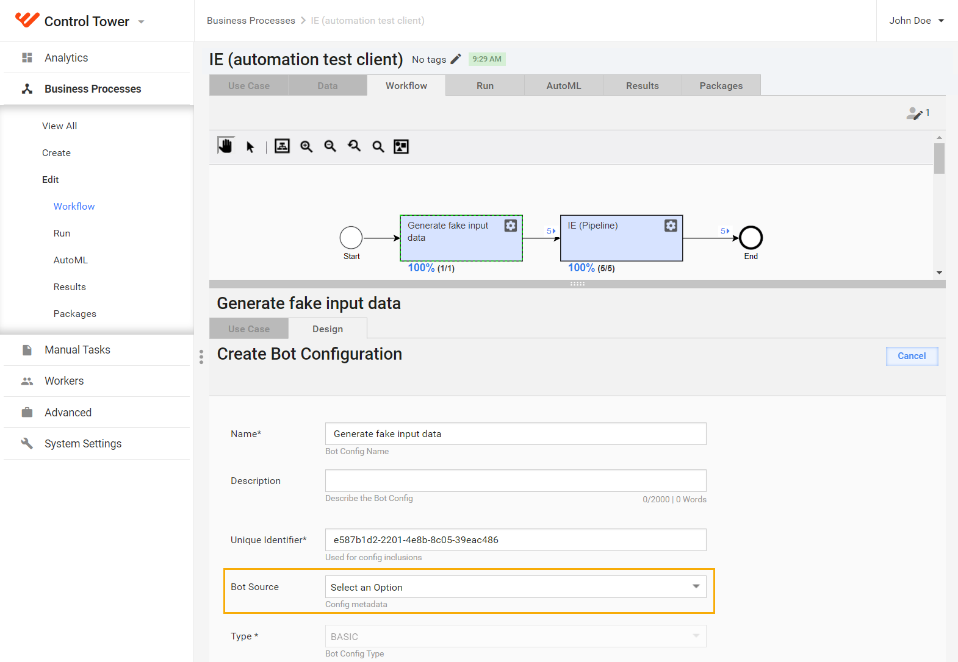Select the IE (Pipeline) workflow node
The width and height of the screenshot is (958, 662).
pos(621,238)
